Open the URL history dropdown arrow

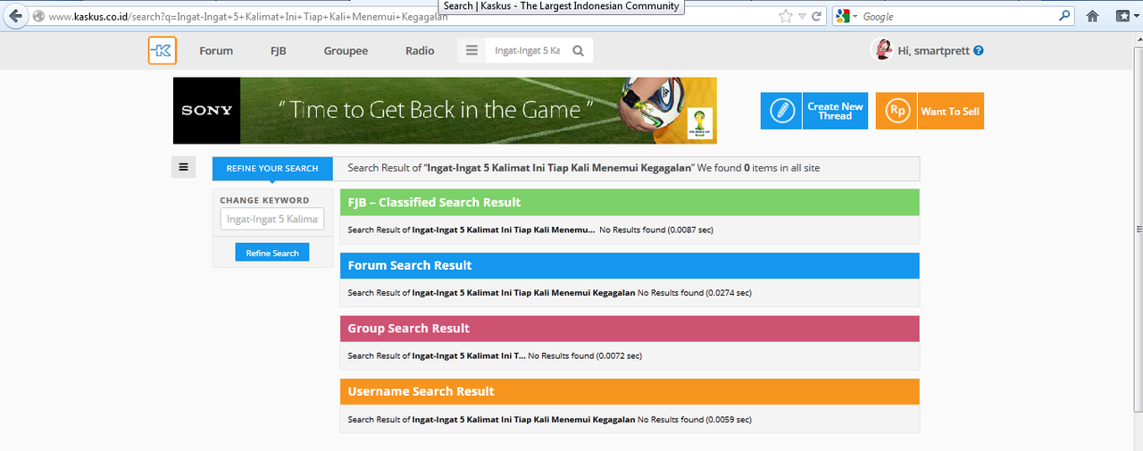pyautogui.click(x=802, y=16)
